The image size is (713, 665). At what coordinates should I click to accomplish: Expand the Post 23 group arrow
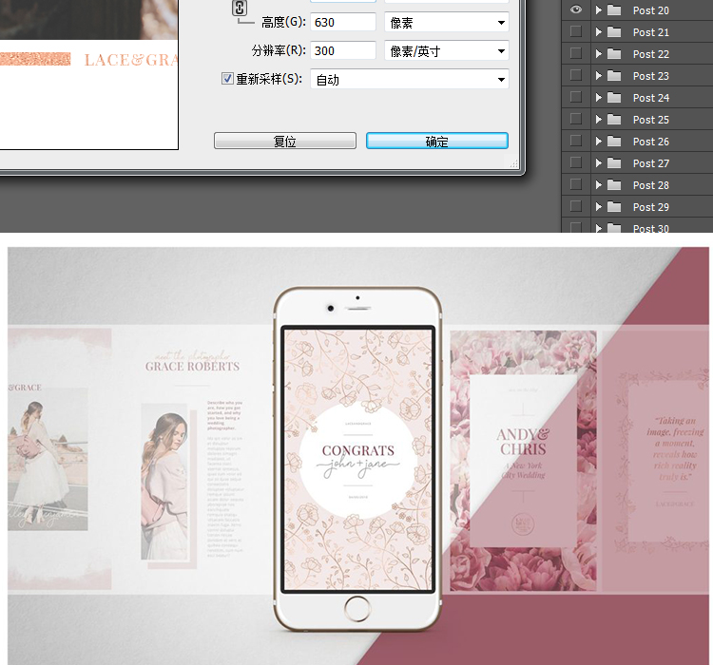coord(599,76)
